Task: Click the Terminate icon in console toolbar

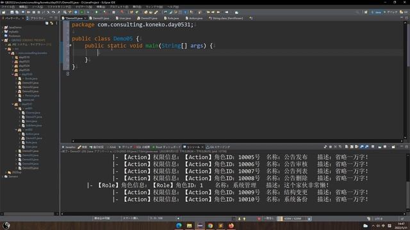Action: point(331,147)
